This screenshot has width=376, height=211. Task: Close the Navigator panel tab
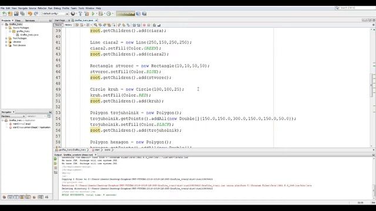click(14, 112)
